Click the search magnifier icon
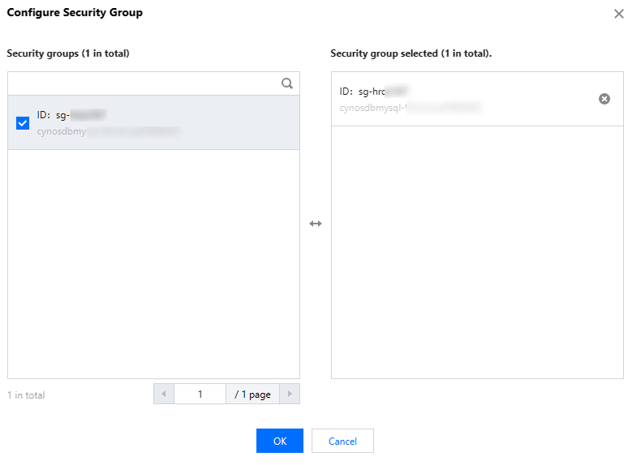The image size is (628, 465). (286, 83)
